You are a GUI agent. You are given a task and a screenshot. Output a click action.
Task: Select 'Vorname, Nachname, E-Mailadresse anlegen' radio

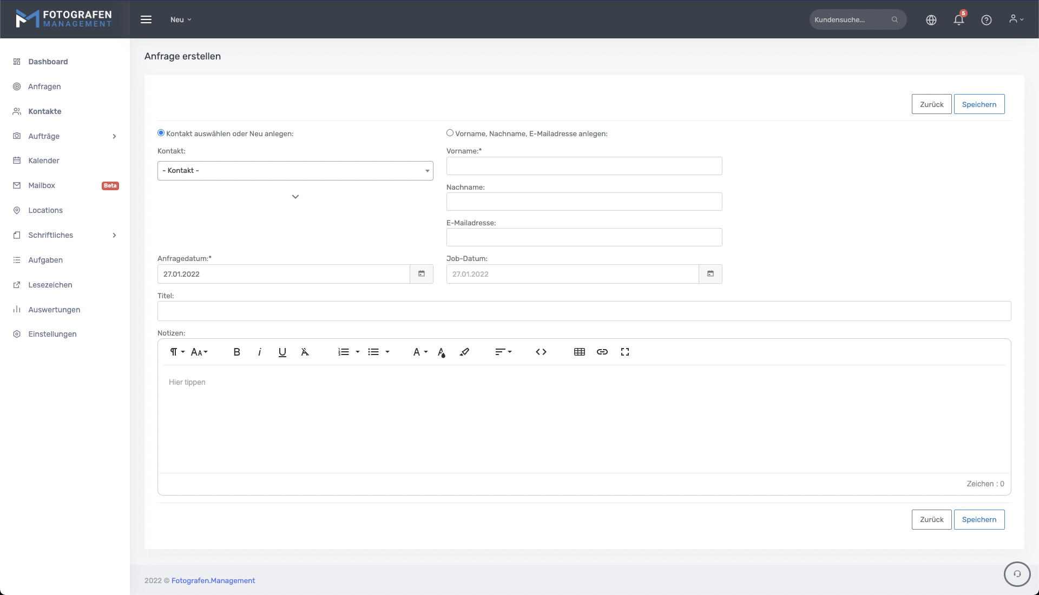point(450,133)
